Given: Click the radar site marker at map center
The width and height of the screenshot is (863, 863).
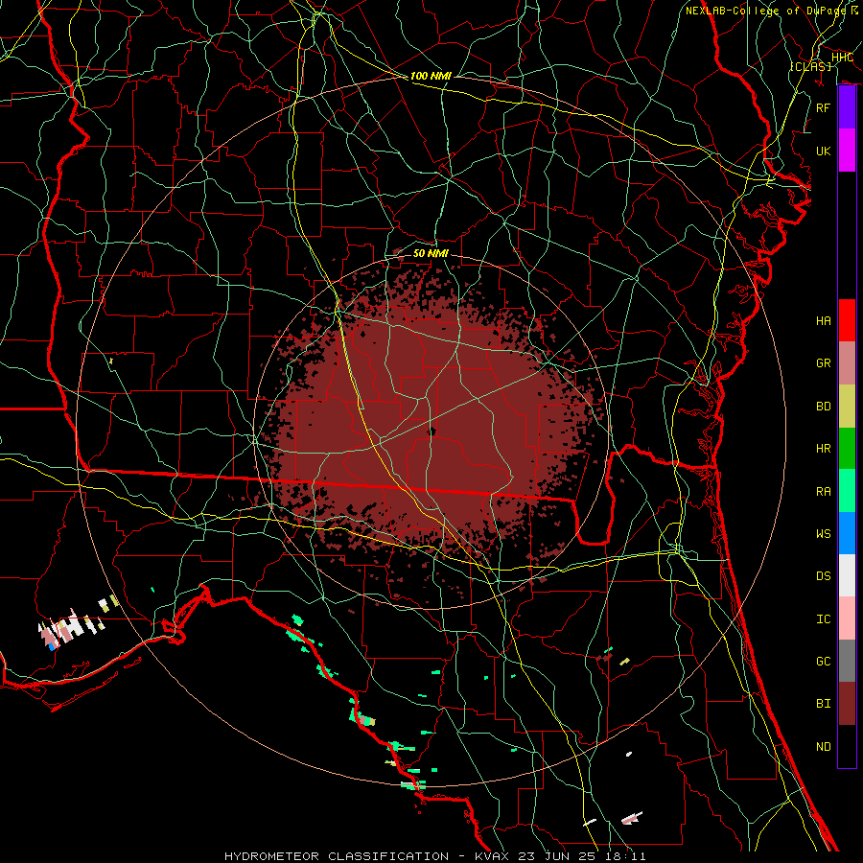Looking at the screenshot, I should click(x=431, y=431).
